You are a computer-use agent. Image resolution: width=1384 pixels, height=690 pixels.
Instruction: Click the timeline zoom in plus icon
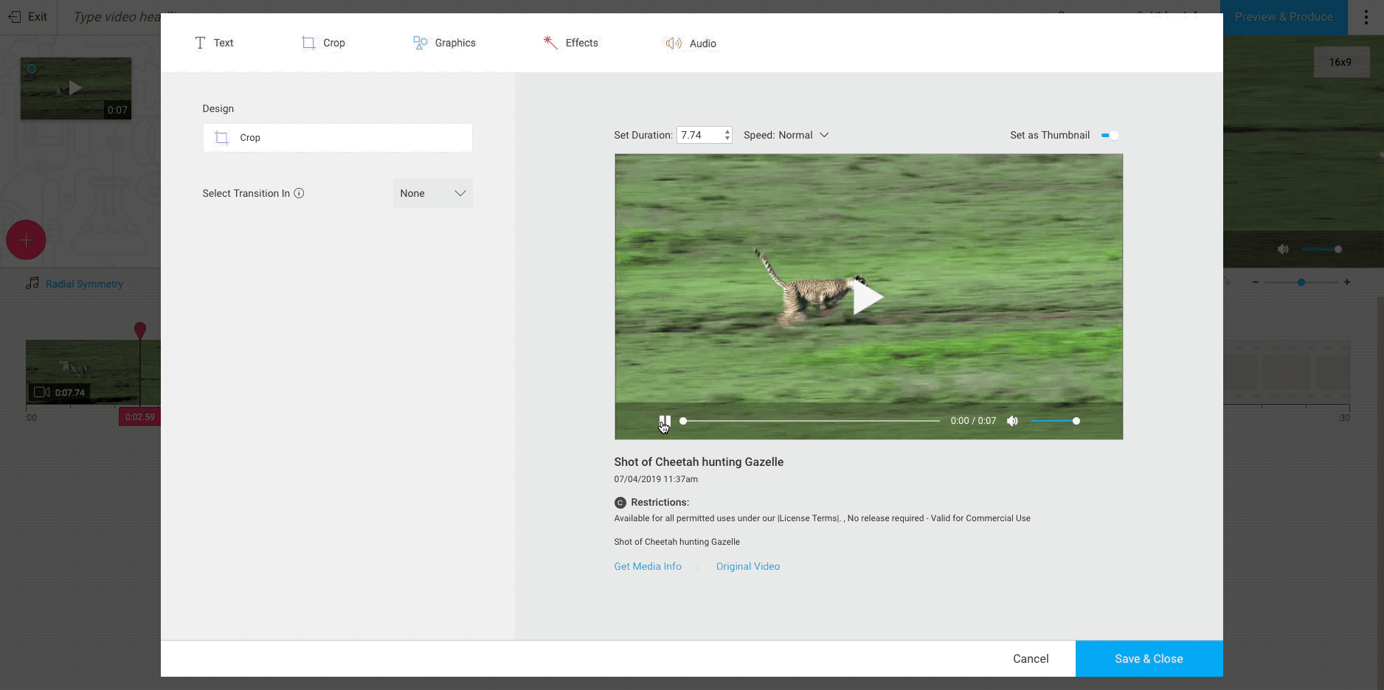pos(1347,282)
